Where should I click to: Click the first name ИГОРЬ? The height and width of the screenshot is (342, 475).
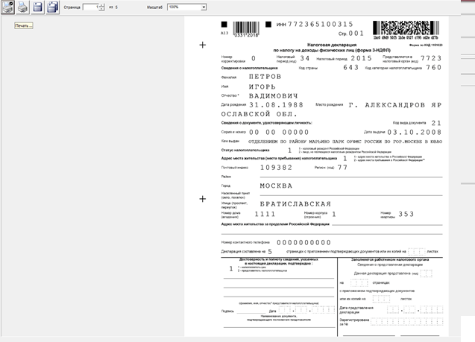coord(262,87)
